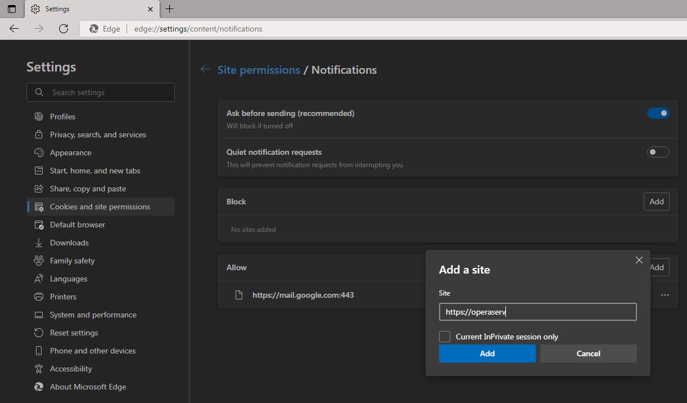The image size is (687, 403).
Task: Click the browser Back arrow
Action: [x=14, y=29]
